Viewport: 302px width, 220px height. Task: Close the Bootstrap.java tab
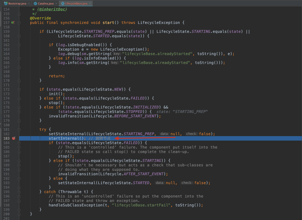coord(29,3)
